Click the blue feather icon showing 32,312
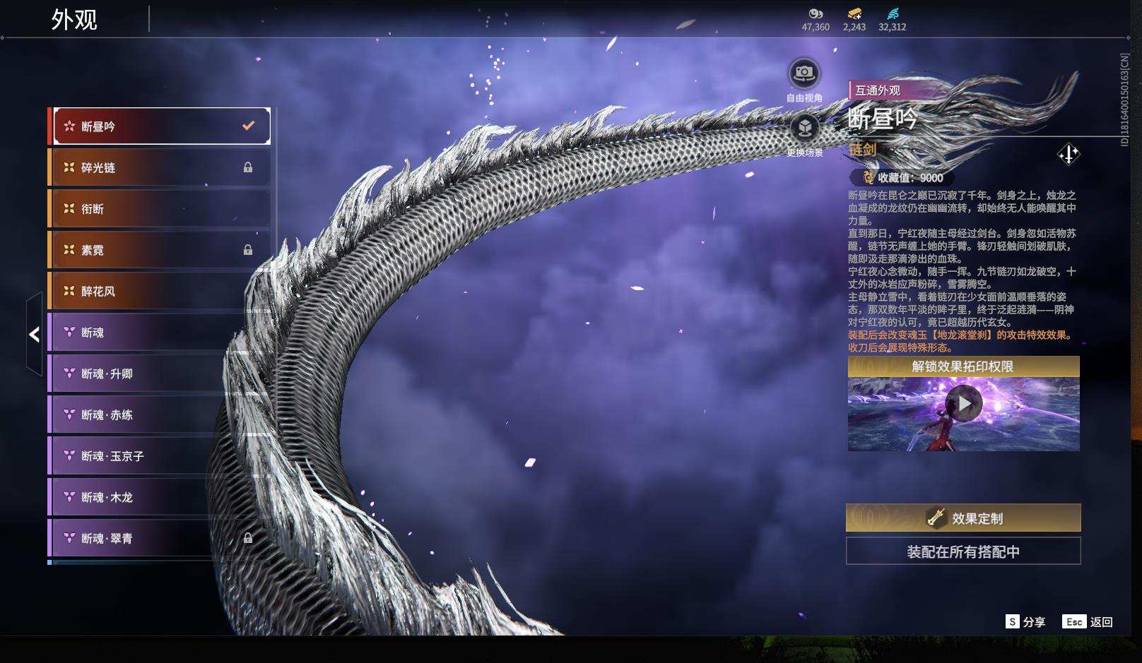 [x=893, y=13]
